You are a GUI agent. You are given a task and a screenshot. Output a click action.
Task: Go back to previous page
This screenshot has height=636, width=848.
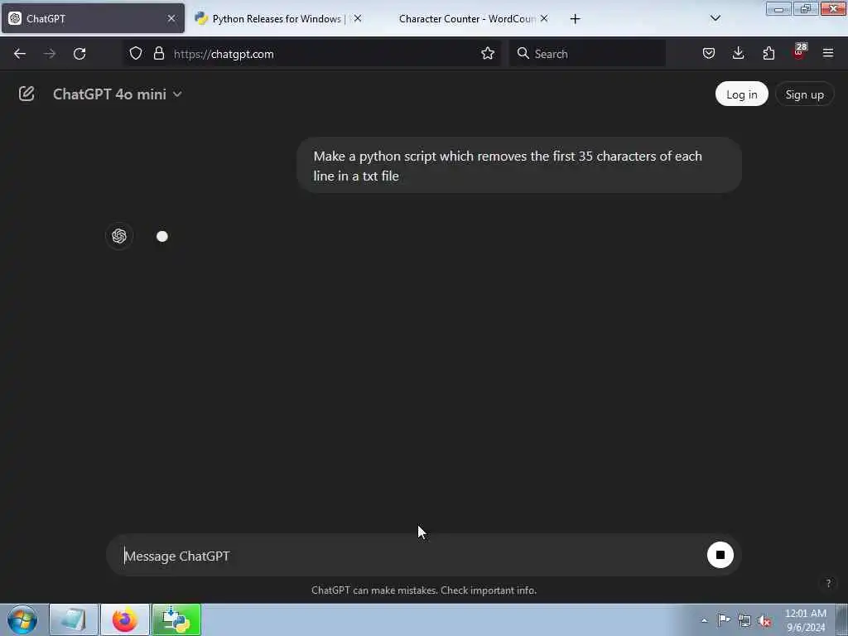point(20,54)
